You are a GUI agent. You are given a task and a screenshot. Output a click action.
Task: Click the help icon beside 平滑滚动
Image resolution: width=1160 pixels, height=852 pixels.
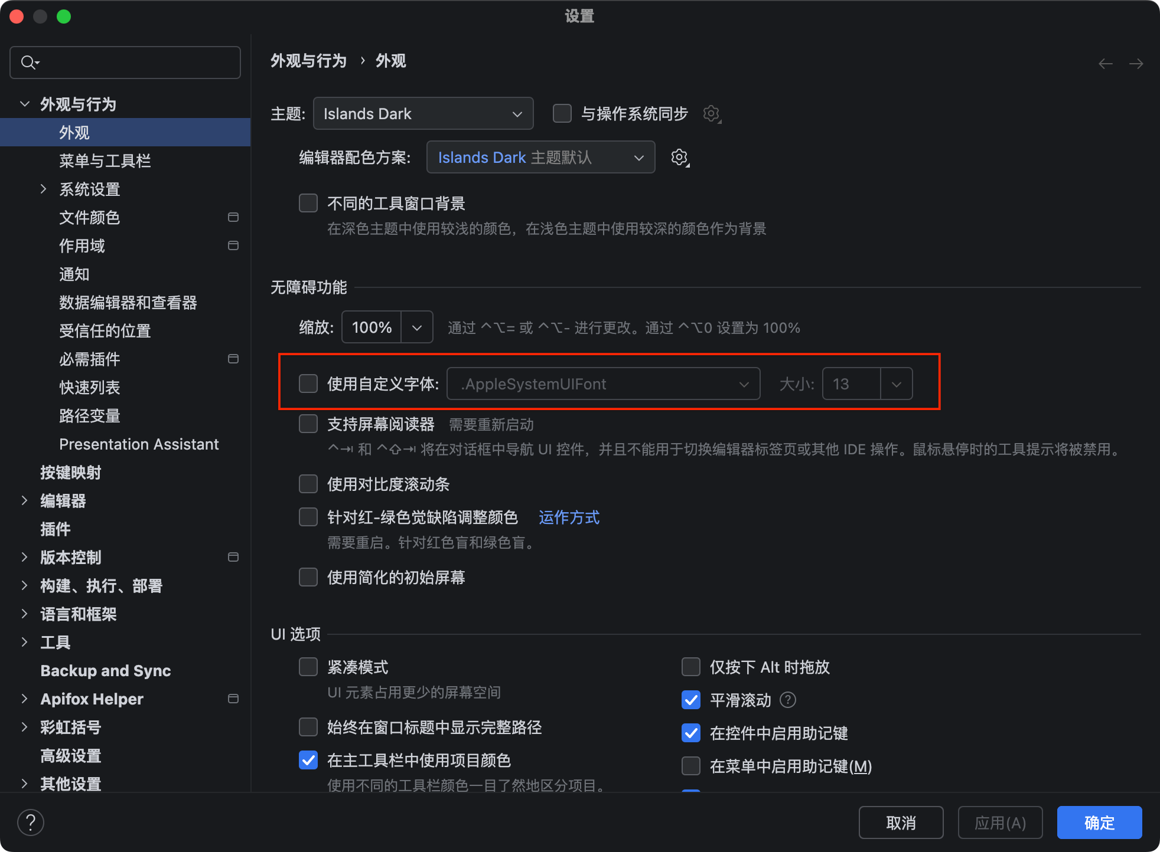pos(787,700)
